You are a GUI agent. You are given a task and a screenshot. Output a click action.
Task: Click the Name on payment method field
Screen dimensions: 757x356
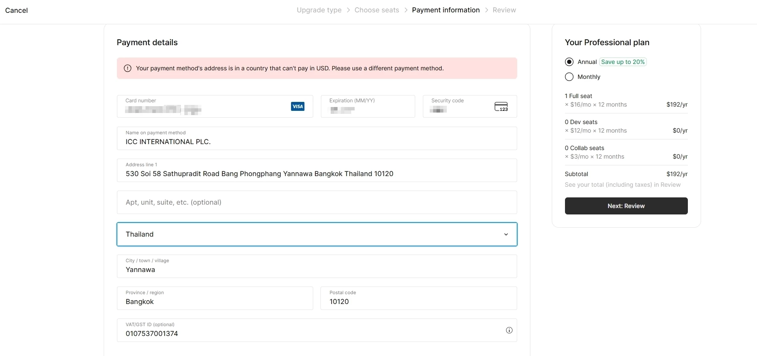coord(317,138)
